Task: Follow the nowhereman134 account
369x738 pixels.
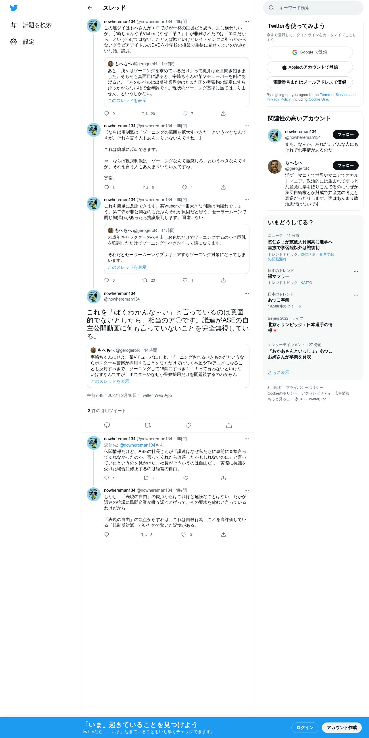Action: (346, 134)
